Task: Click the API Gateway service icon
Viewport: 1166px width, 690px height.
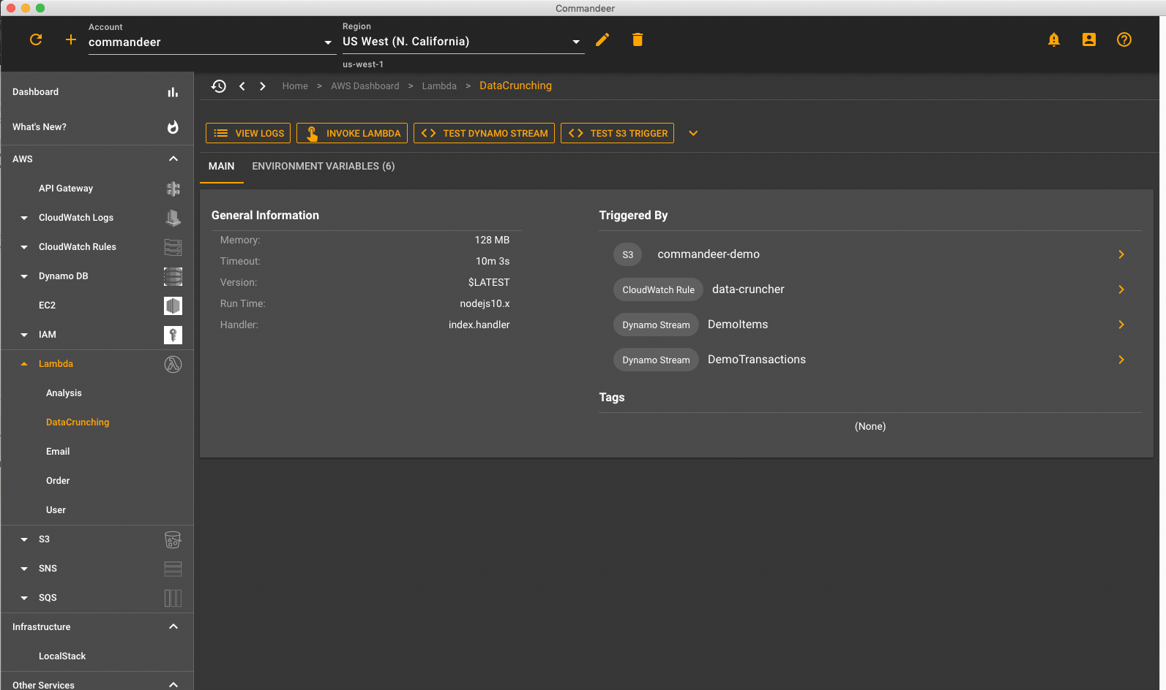Action: tap(173, 189)
